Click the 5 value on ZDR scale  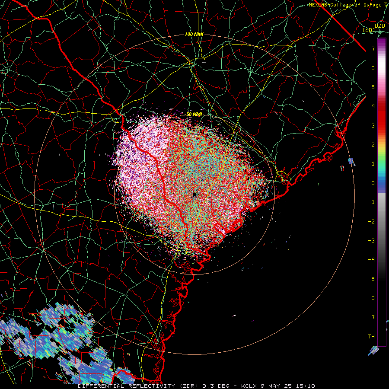tap(373, 87)
